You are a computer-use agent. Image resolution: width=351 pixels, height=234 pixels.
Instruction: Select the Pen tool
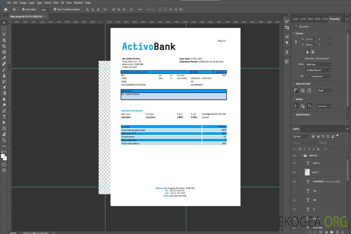(x=4, y=111)
